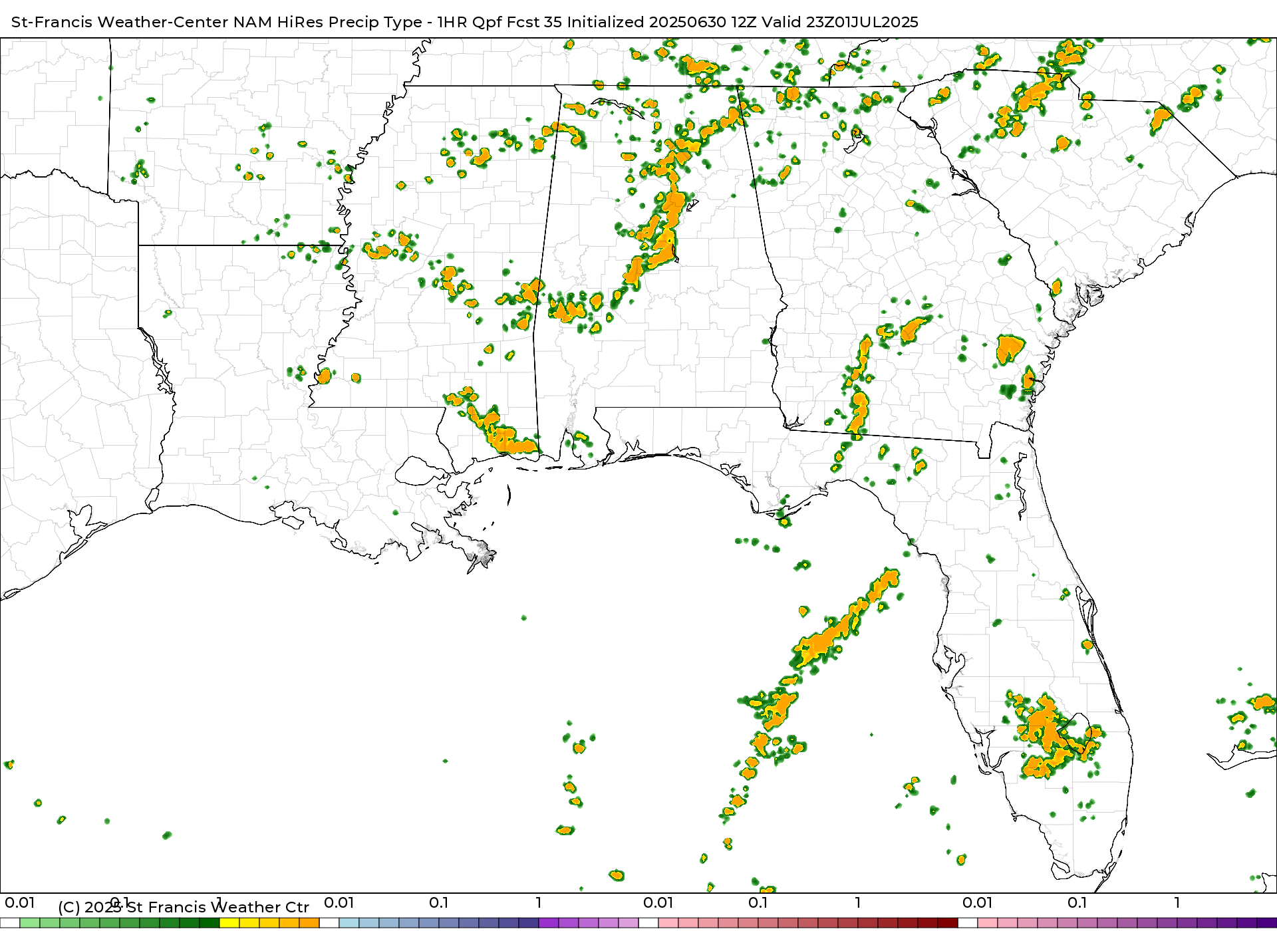Pick the orange swatch ending the yellow scale

click(x=309, y=923)
